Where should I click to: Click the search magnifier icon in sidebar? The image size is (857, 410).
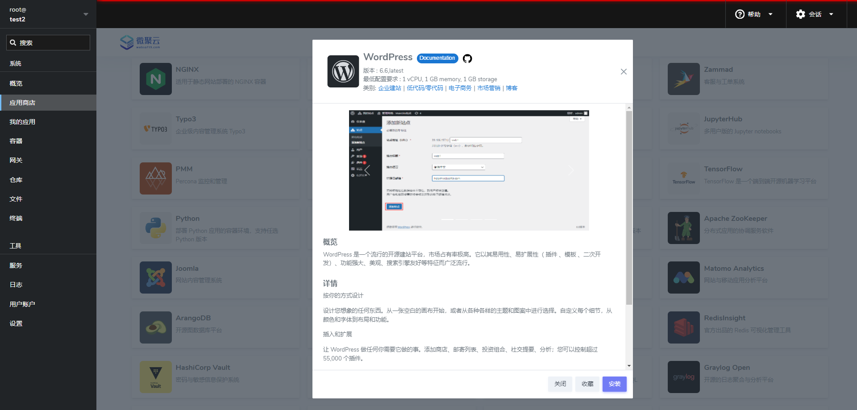click(x=13, y=43)
